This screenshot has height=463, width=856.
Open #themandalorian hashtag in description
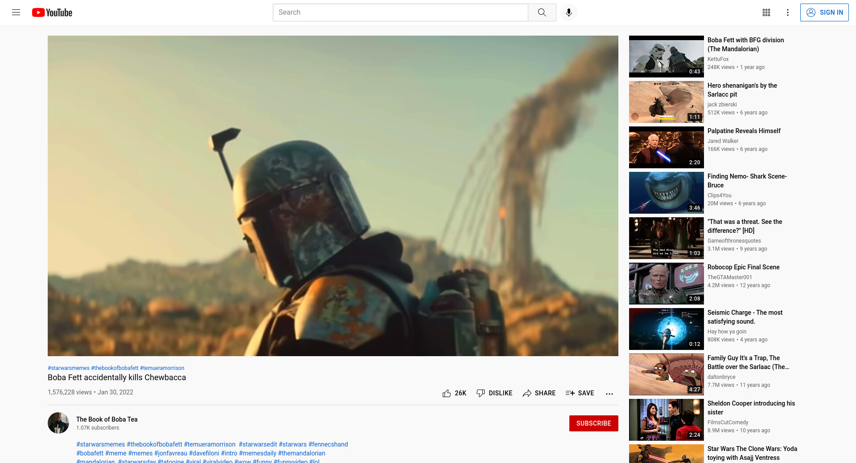(x=302, y=453)
